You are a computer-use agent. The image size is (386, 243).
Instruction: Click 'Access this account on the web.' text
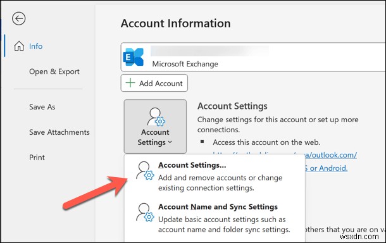coord(266,142)
